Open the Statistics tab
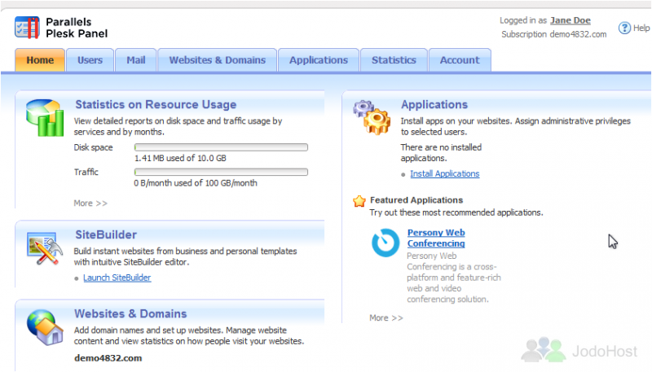The height and width of the screenshot is (372, 652). coord(394,60)
